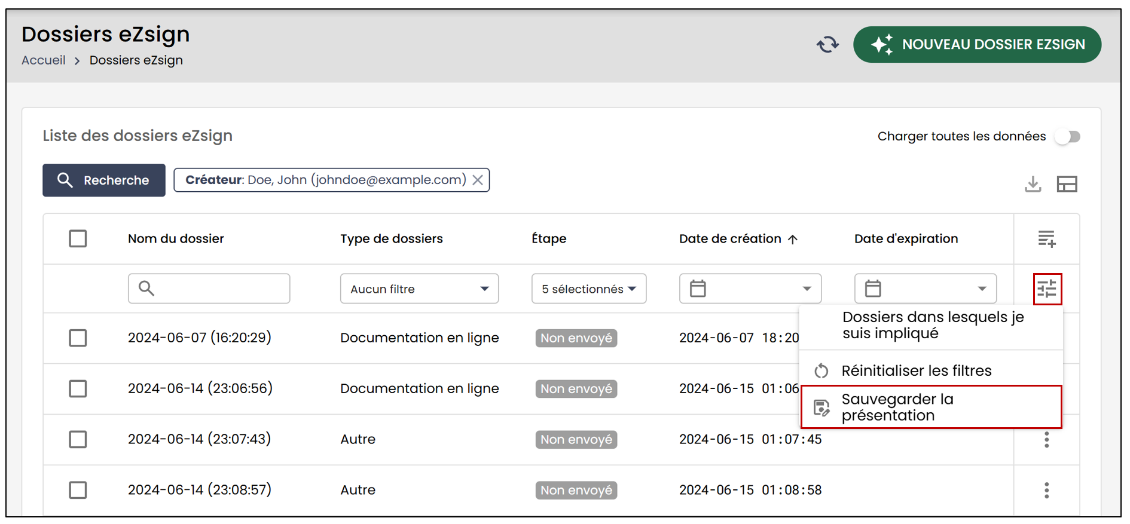Open the three-dot menu for 2024-06-14 (23:08:57)
Image resolution: width=1130 pixels, height=524 pixels.
coord(1046,491)
